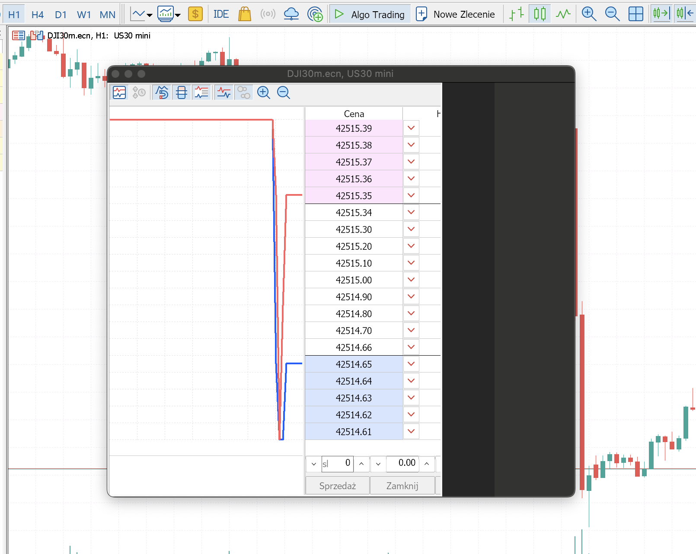
Task: Click the sl stop-loss input field
Action: click(337, 464)
